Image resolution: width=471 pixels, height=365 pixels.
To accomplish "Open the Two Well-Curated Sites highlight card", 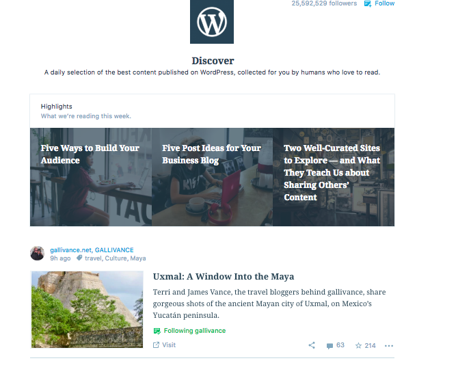I will coord(333,173).
